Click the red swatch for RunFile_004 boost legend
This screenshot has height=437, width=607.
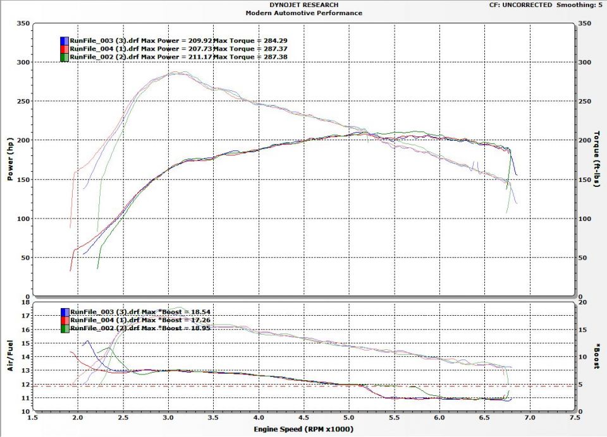tap(65, 320)
